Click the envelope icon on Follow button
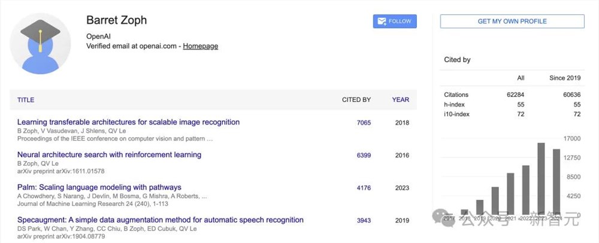Viewport: 599px width, 243px height. [381, 22]
